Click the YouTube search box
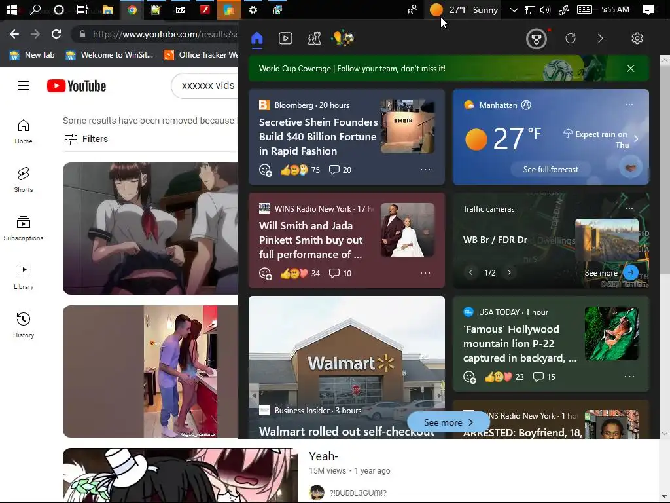670x503 pixels. [x=205, y=86]
